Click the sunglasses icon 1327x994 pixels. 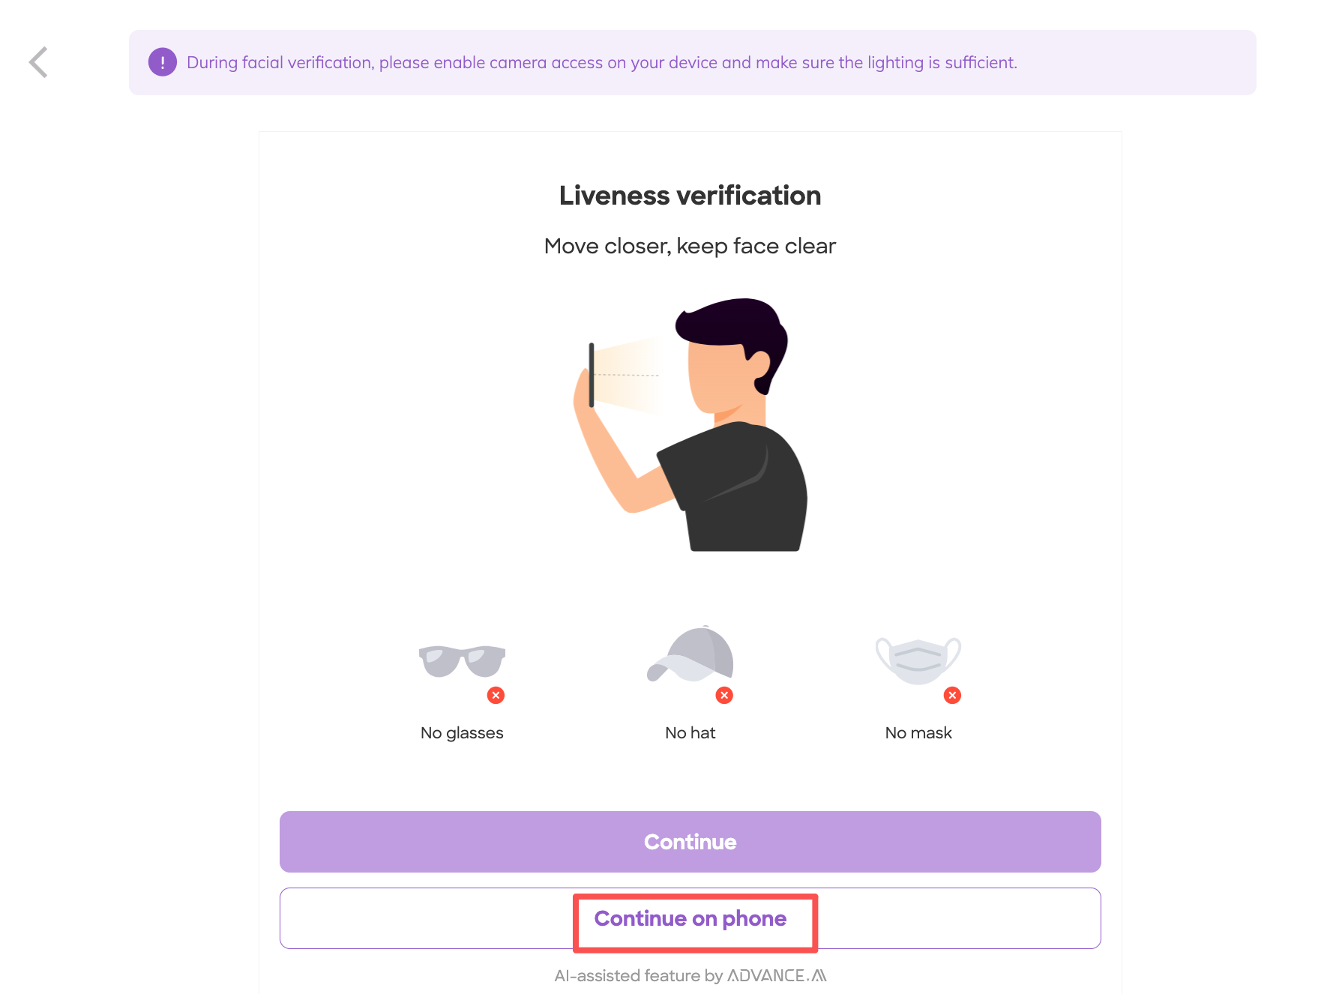coord(462,660)
